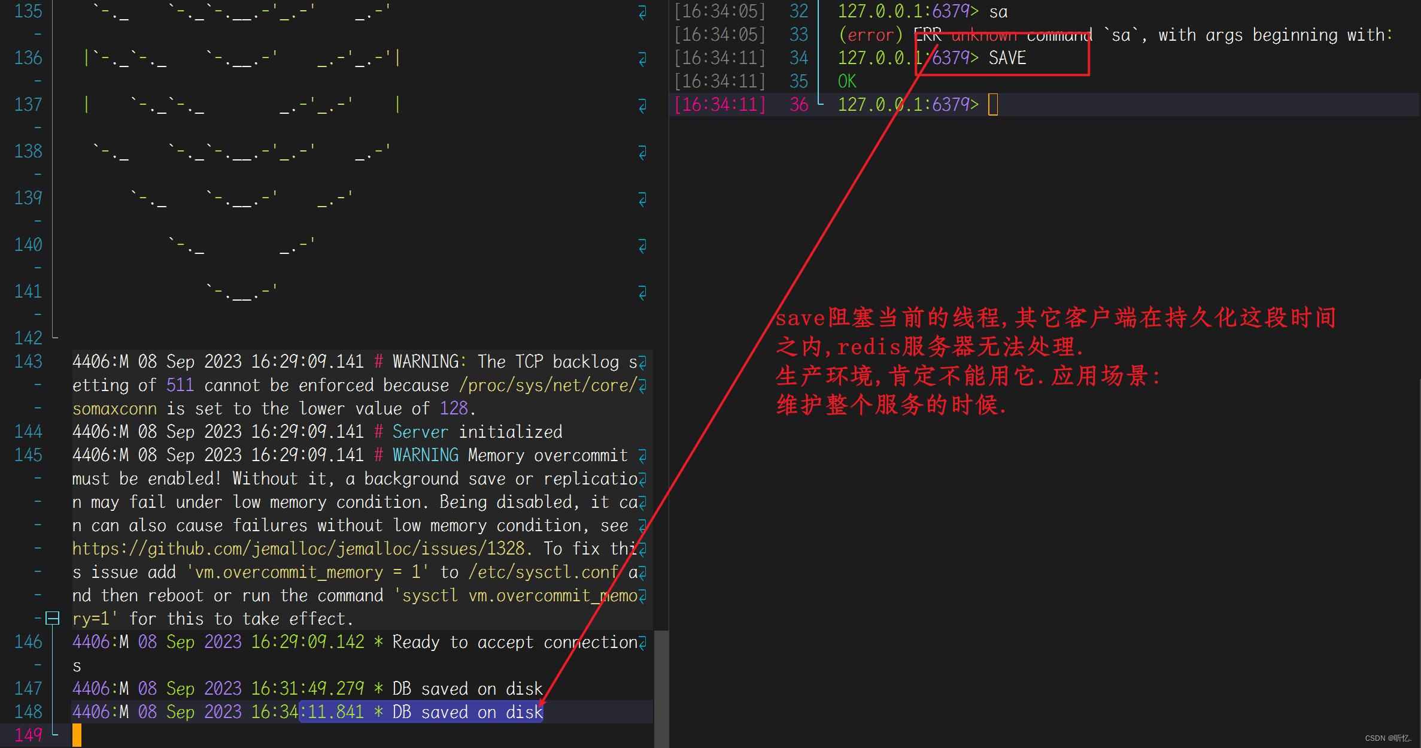
Task: Click the OK response on line 35
Action: [846, 81]
